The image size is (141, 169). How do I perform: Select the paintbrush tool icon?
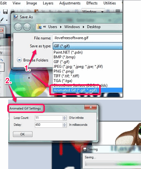point(2,20)
